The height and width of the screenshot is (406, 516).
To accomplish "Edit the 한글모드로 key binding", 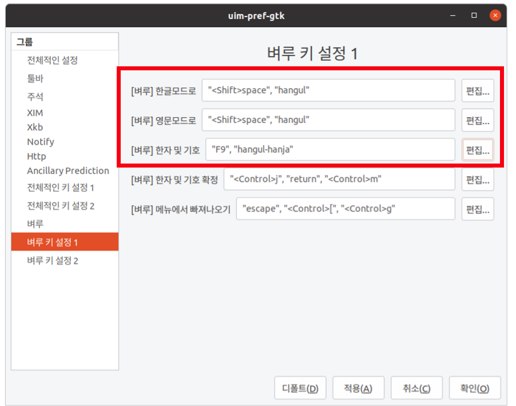I will [x=478, y=90].
